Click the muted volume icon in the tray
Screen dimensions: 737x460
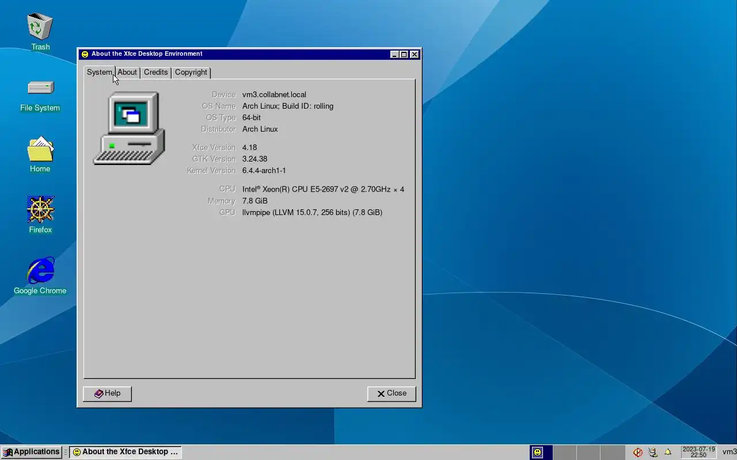tap(637, 452)
